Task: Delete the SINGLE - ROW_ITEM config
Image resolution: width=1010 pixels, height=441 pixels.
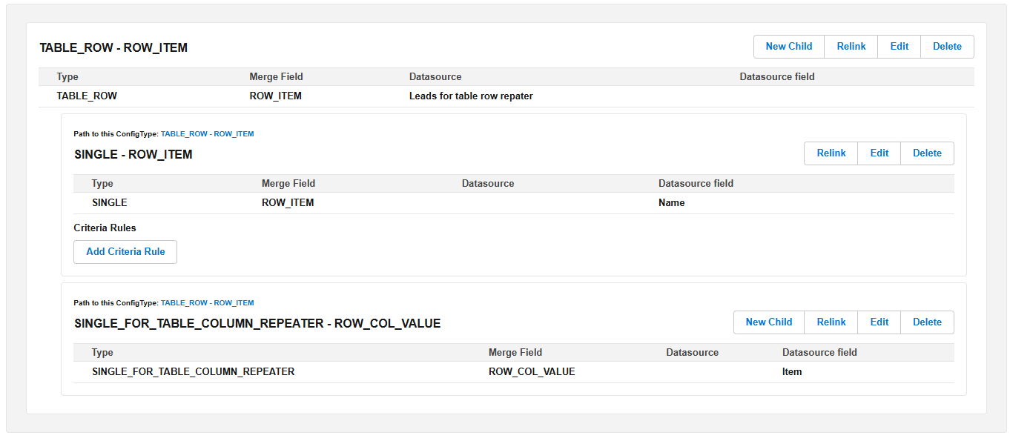Action: click(x=927, y=153)
